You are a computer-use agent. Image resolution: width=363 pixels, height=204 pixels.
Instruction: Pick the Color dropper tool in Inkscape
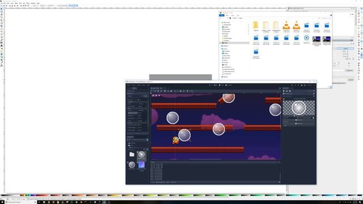(2, 62)
